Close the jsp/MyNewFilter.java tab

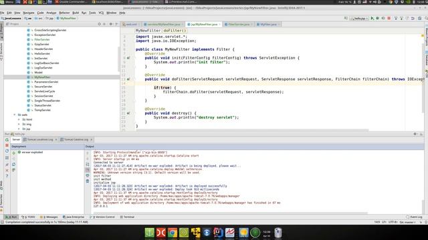tap(220, 24)
